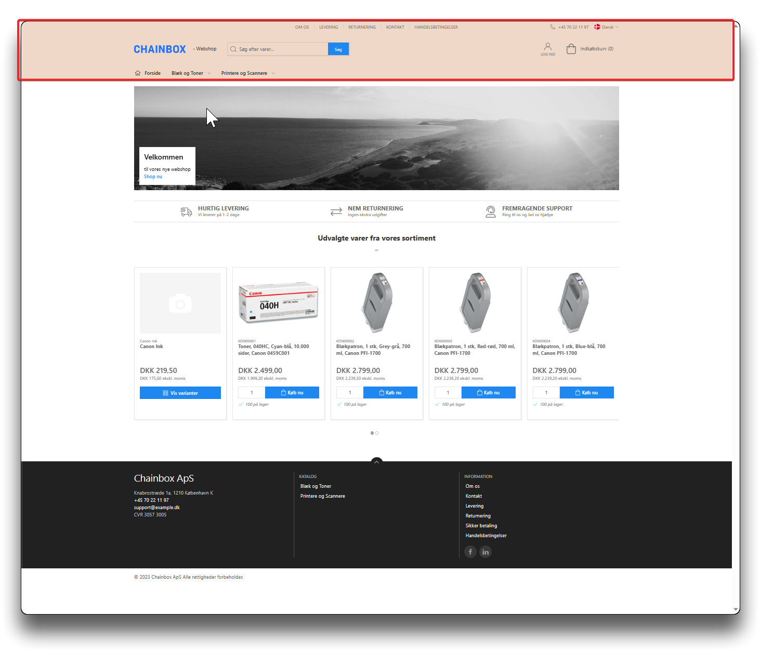The width and height of the screenshot is (761, 652).
Task: Click the Facebook icon in footer
Action: point(470,552)
